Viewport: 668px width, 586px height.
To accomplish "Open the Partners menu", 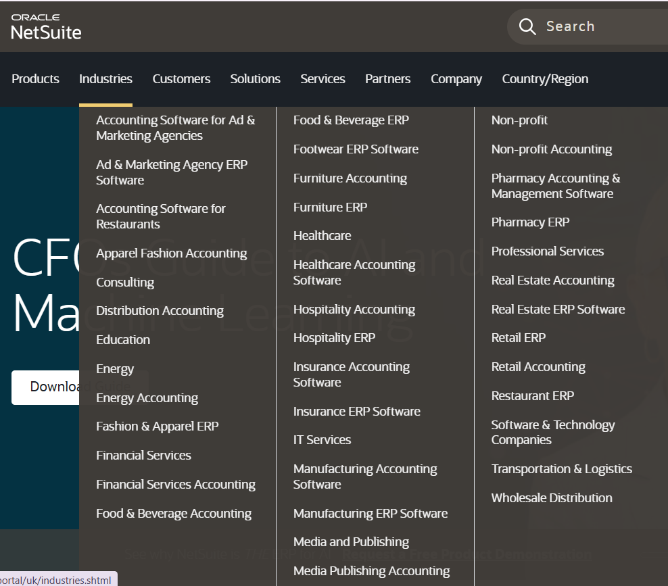I will (387, 79).
